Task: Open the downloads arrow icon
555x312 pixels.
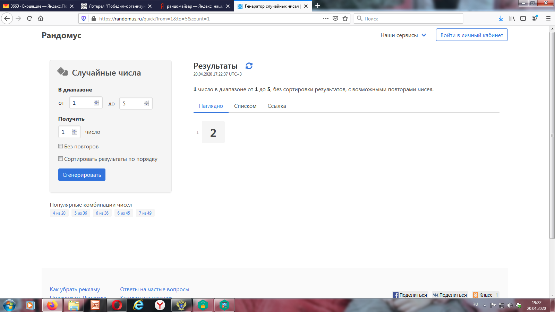Action: (501, 18)
